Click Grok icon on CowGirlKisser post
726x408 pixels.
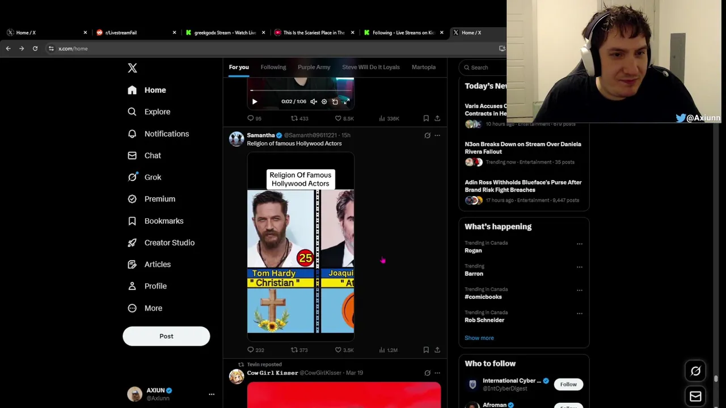[x=427, y=373]
